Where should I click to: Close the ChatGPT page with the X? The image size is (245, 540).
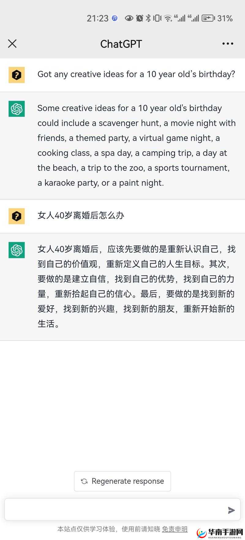pos(12,44)
